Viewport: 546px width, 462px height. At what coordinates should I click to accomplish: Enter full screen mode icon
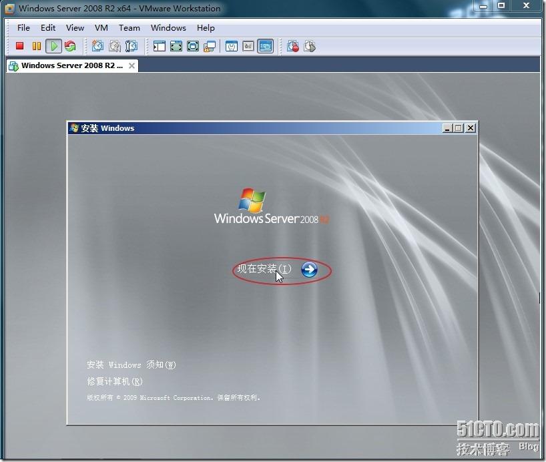(193, 46)
